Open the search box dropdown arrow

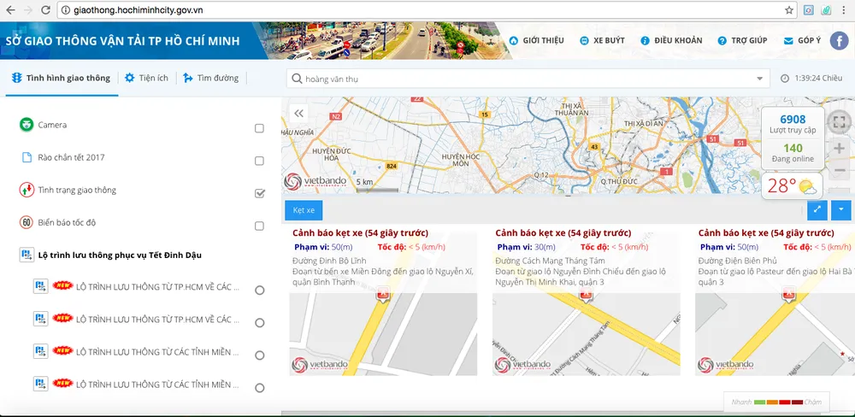(760, 79)
